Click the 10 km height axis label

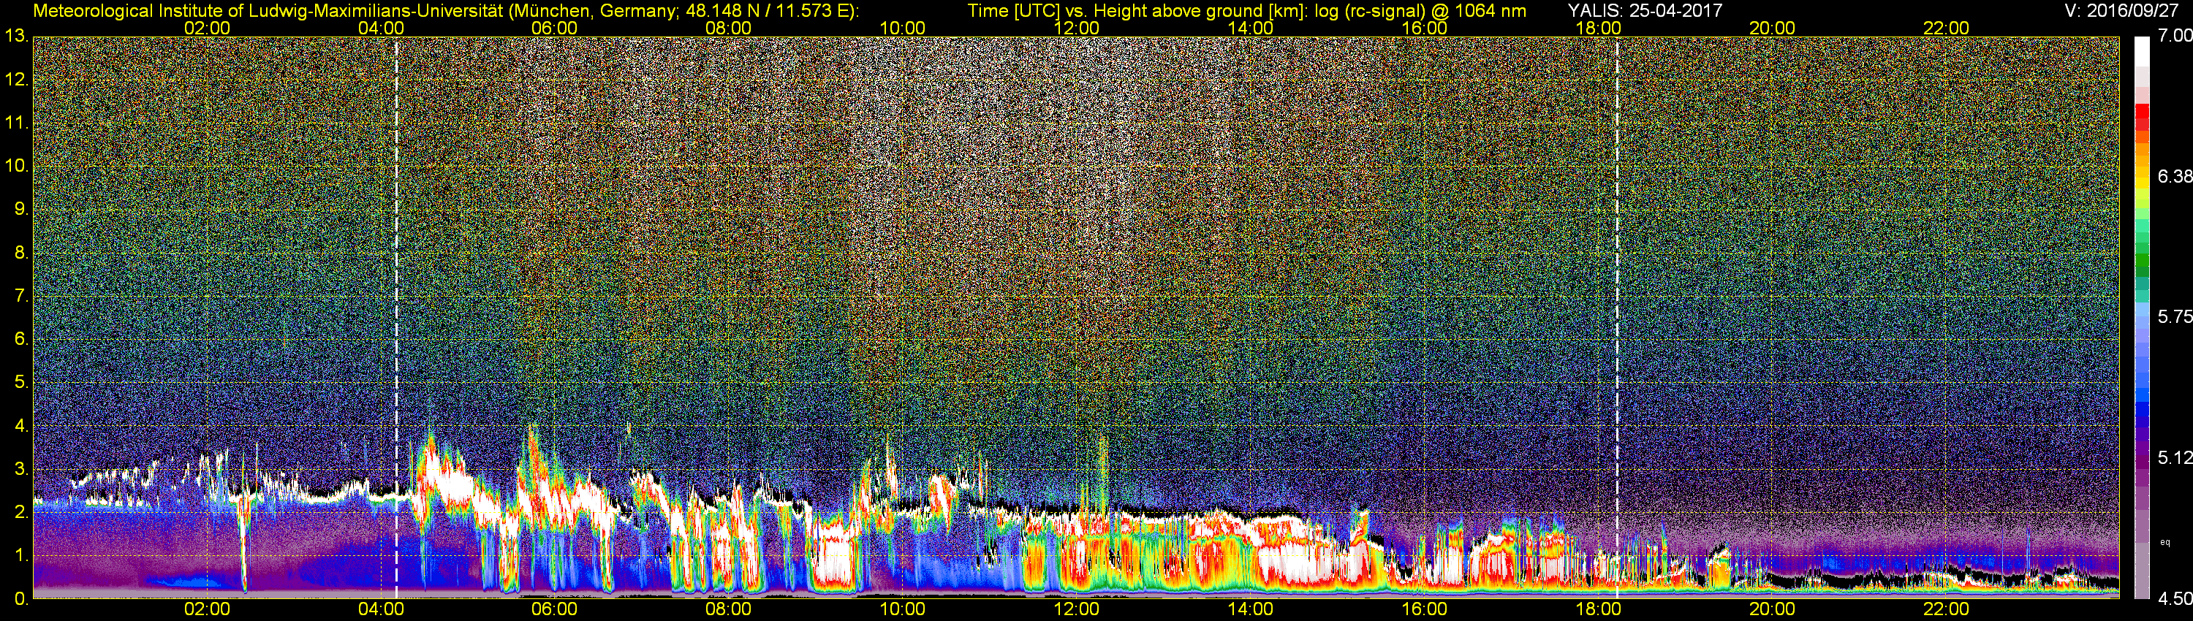pos(16,167)
